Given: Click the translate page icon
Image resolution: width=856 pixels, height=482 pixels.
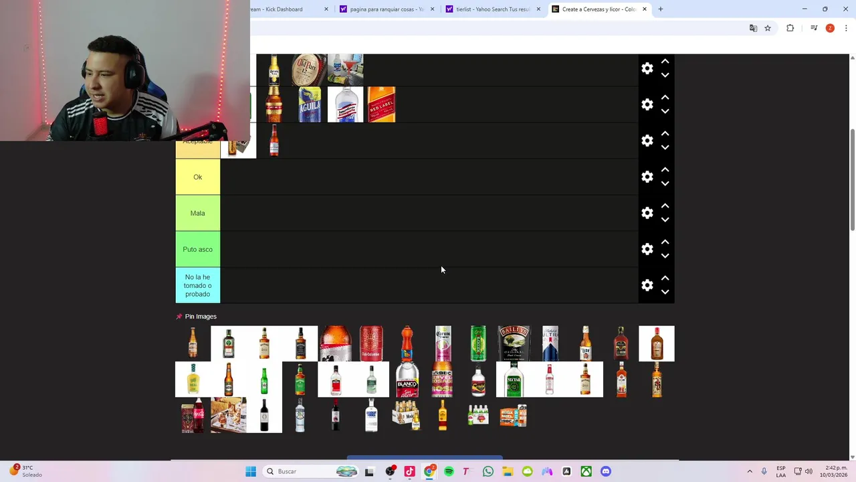Looking at the screenshot, I should pyautogui.click(x=753, y=28).
